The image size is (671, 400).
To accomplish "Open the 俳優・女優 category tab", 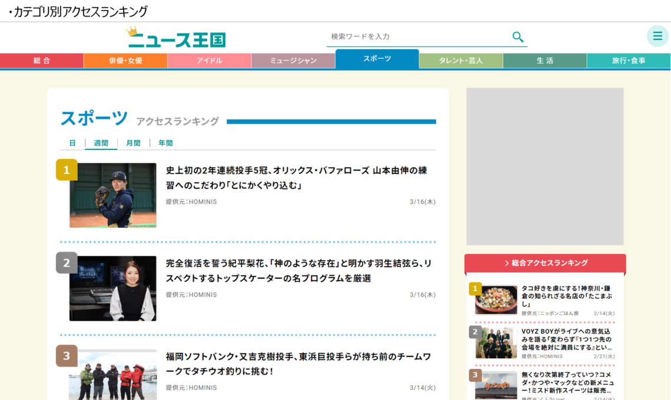I will tap(125, 61).
